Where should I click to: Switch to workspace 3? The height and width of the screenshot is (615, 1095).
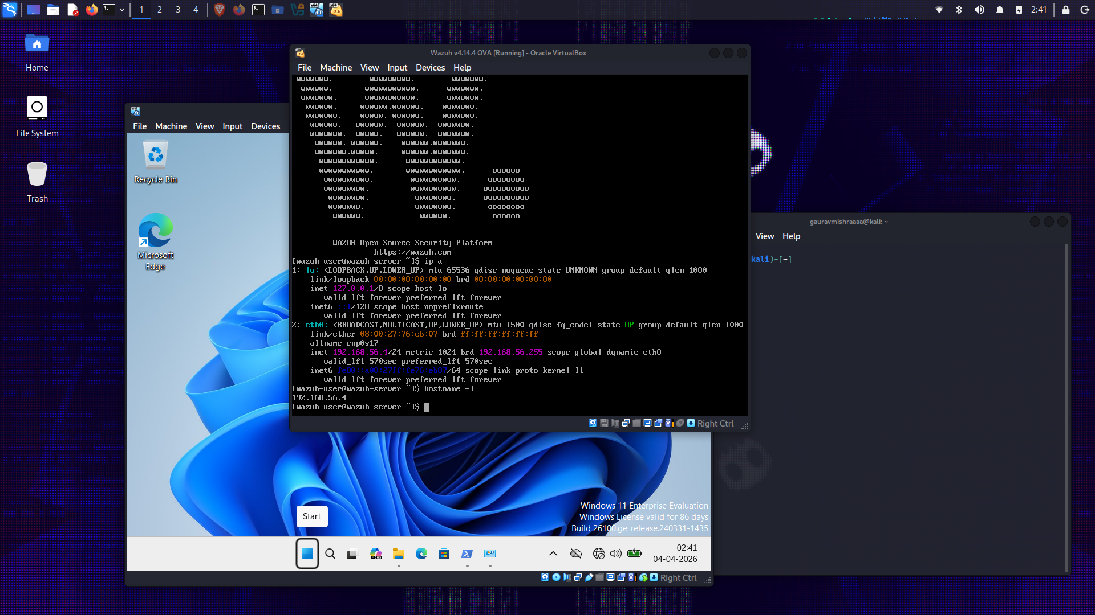[x=178, y=10]
